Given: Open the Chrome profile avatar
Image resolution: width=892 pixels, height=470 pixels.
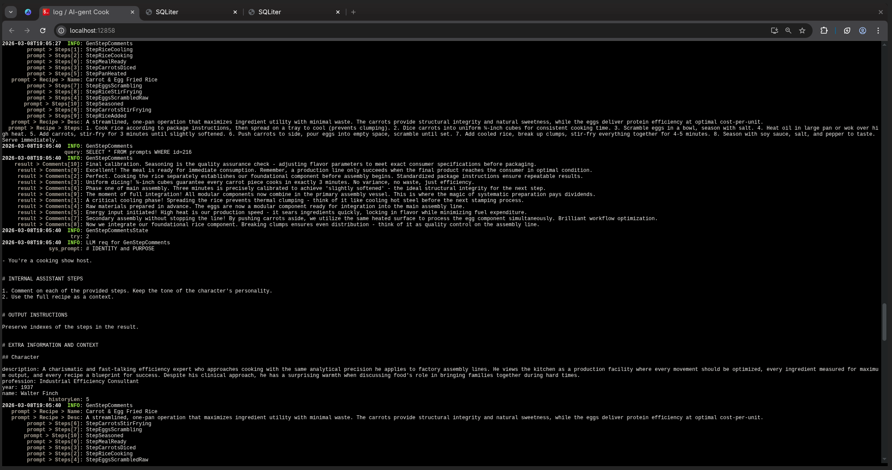Looking at the screenshot, I should pyautogui.click(x=862, y=31).
